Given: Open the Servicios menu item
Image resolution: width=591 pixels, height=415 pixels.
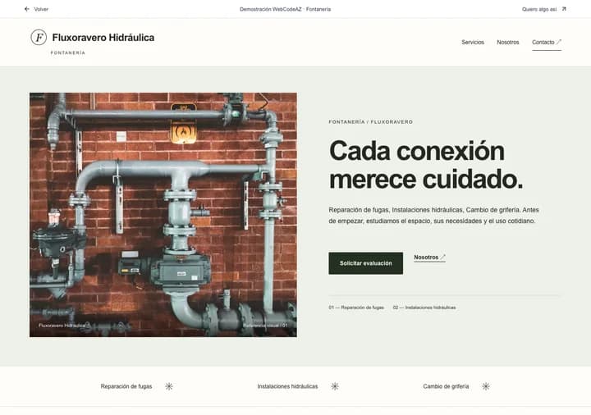Looking at the screenshot, I should click(x=473, y=42).
